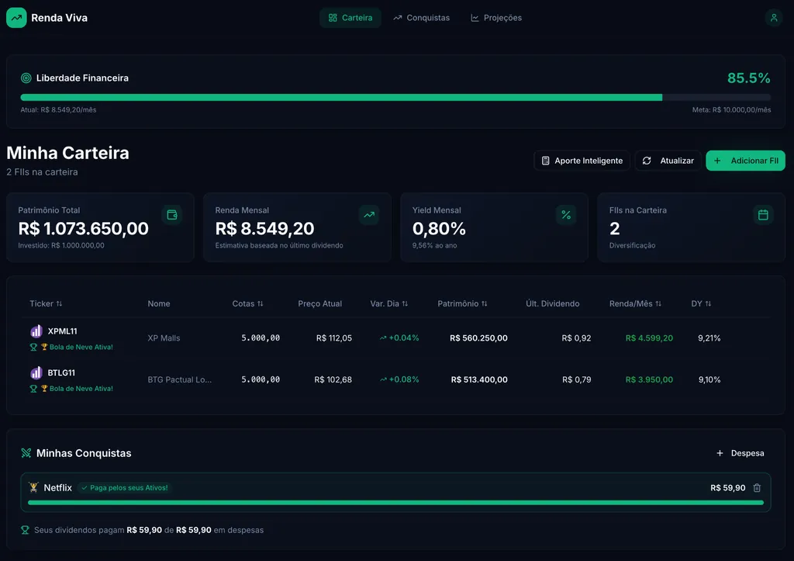Sort table by Patrimônio column
The image size is (794, 561).
pos(462,303)
